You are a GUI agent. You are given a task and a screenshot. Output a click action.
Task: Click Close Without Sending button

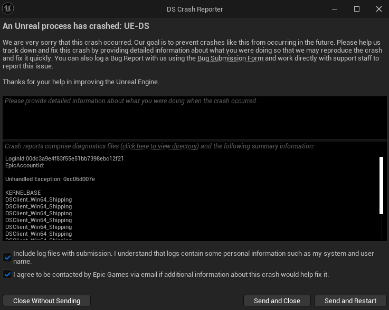(x=46, y=301)
